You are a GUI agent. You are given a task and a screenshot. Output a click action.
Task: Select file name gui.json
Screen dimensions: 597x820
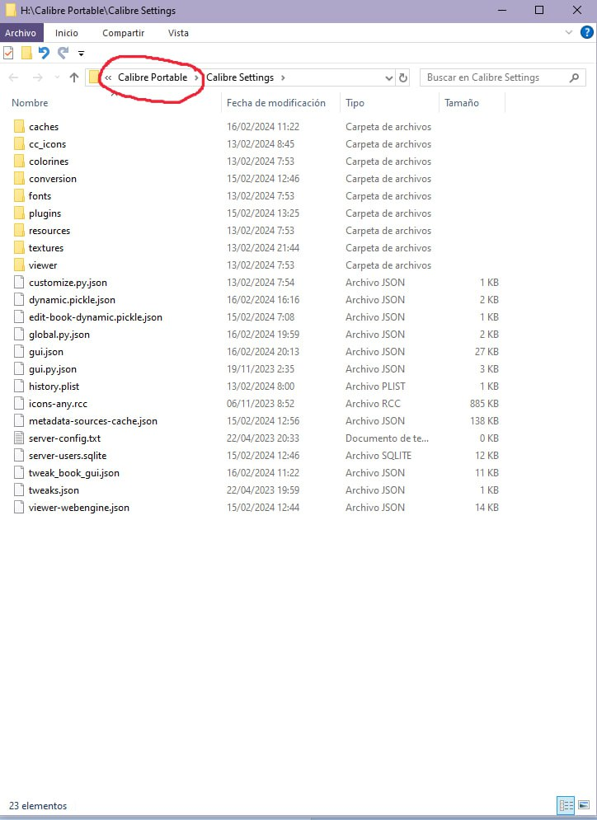click(x=46, y=351)
